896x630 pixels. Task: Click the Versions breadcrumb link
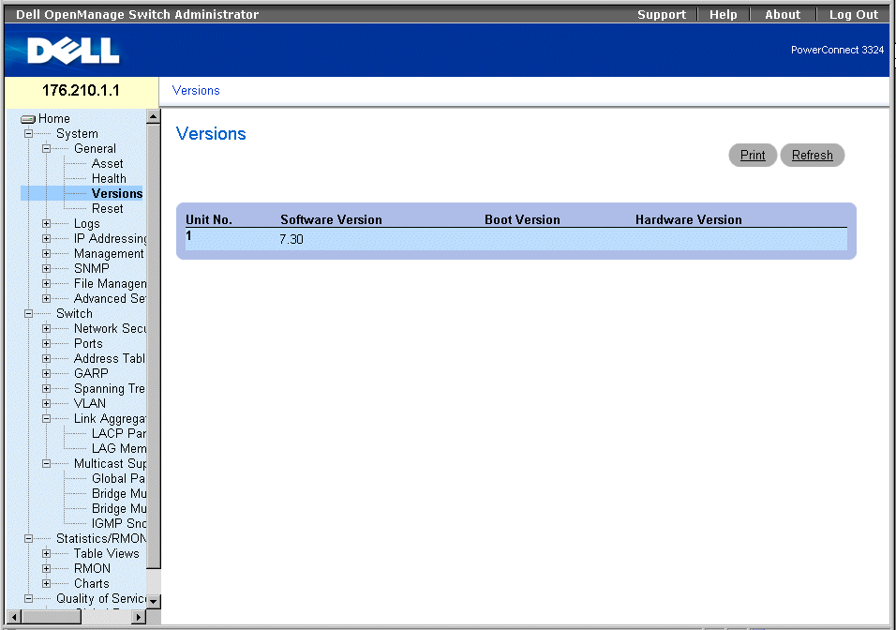(x=196, y=90)
